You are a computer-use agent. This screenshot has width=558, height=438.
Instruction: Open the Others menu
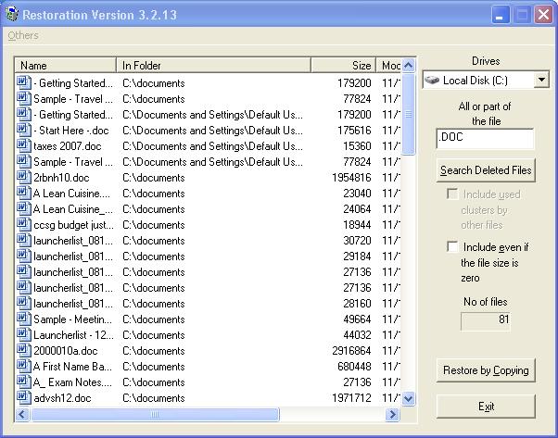pos(23,35)
